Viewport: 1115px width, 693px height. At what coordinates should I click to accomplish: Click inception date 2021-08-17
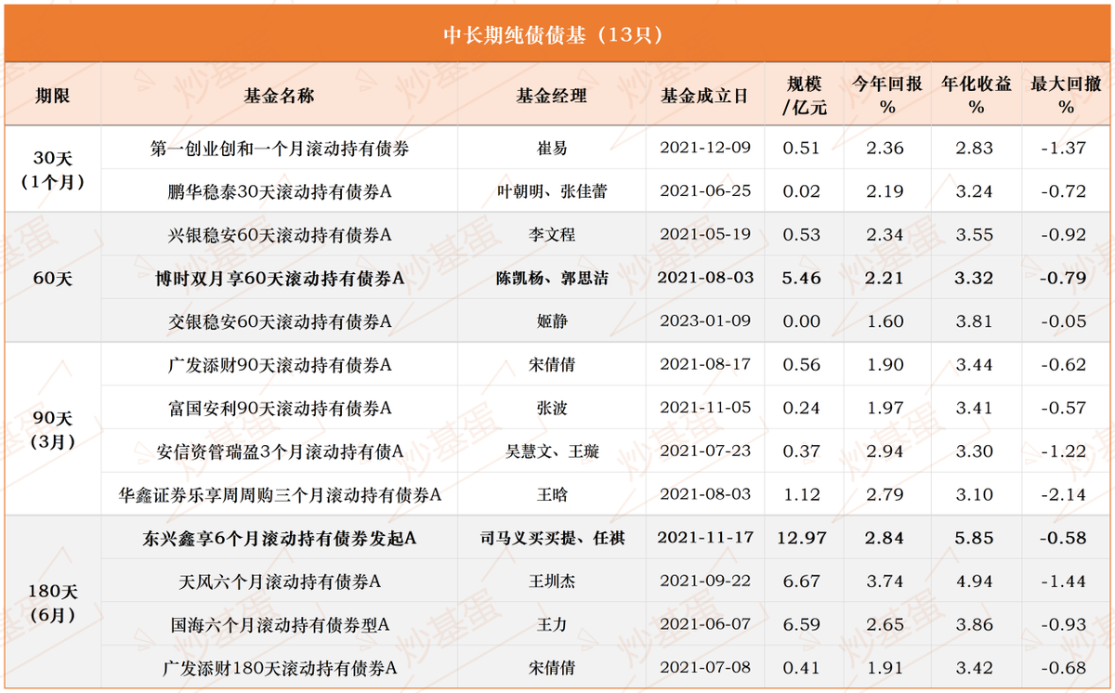tap(704, 365)
